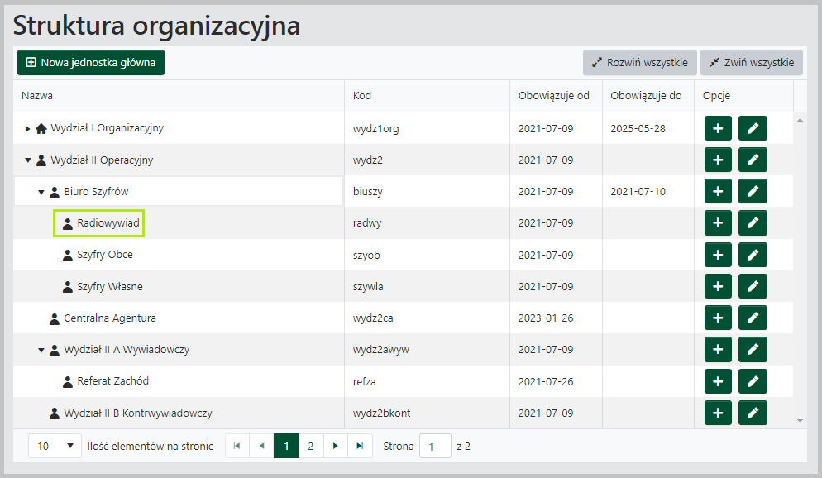Expand all units with Rozwiń wszystkie
Viewport: 822px width, 478px height.
pos(639,62)
